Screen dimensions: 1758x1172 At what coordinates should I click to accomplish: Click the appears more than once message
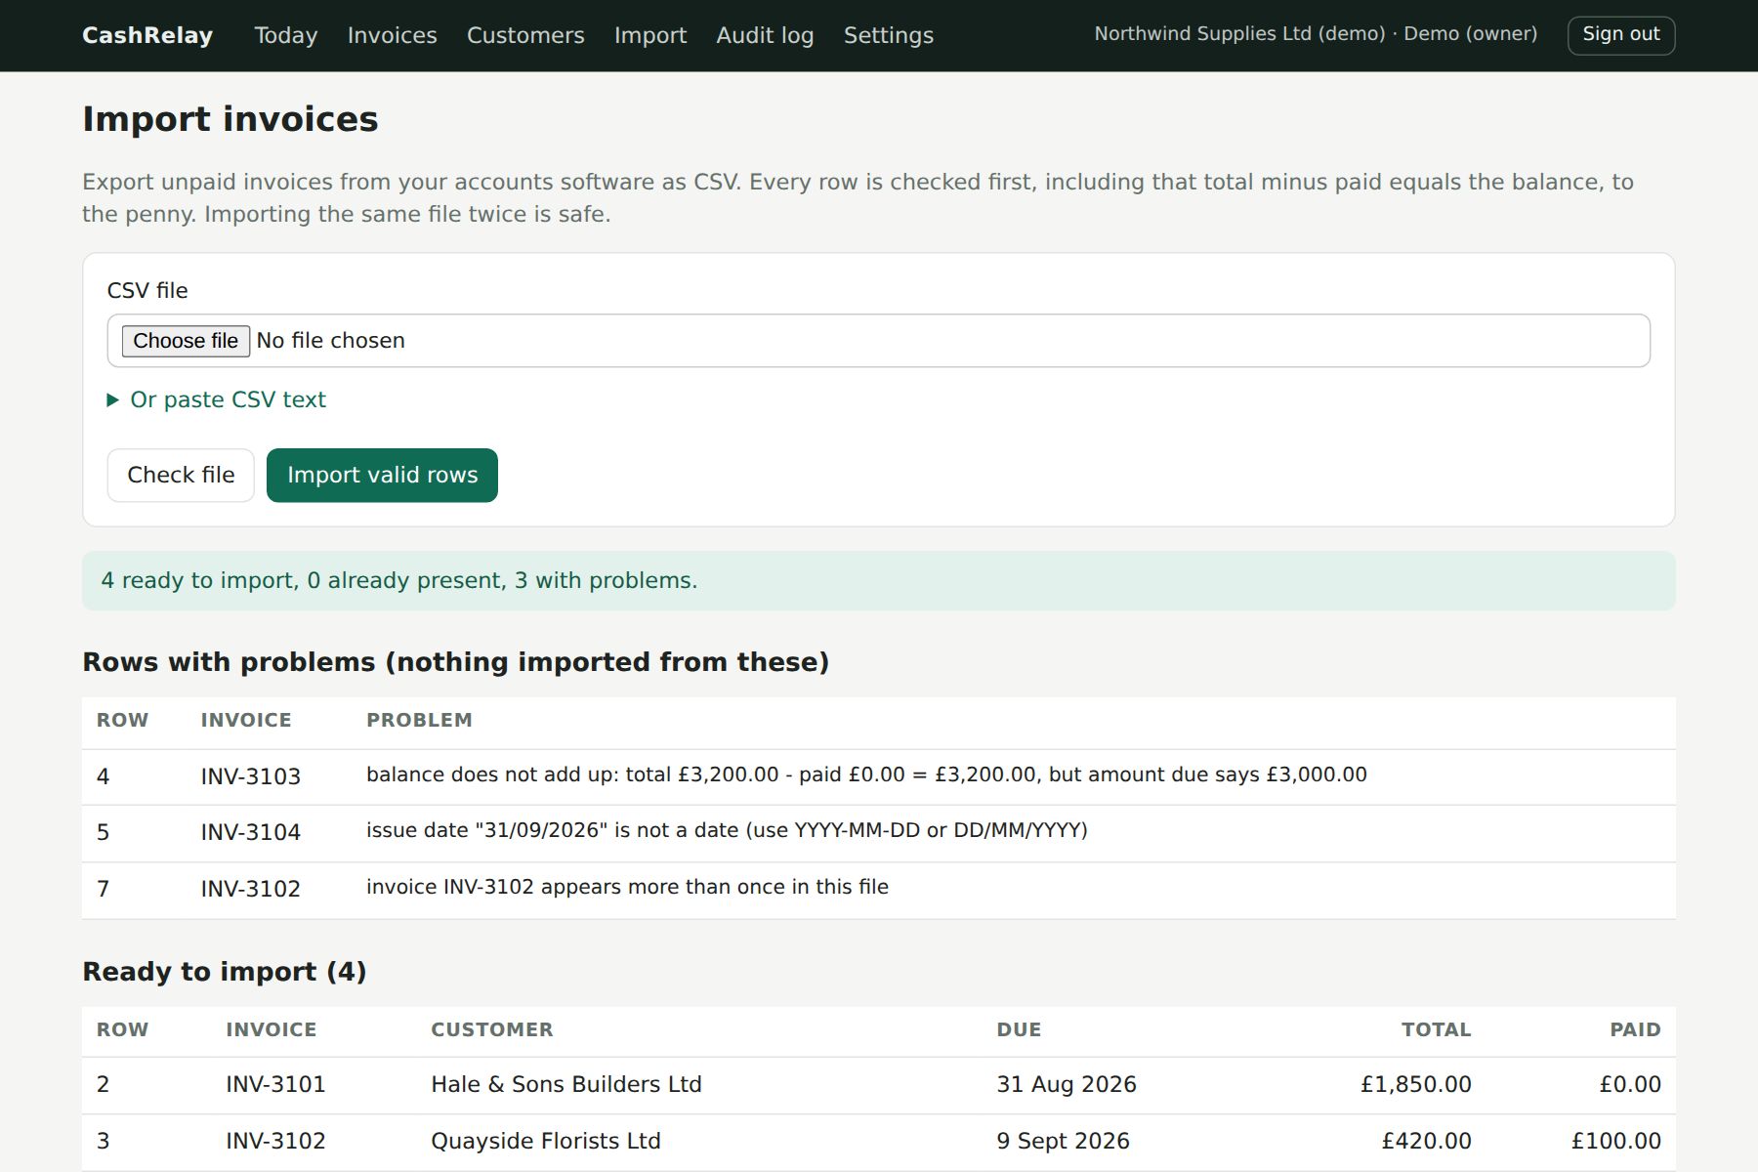(627, 888)
